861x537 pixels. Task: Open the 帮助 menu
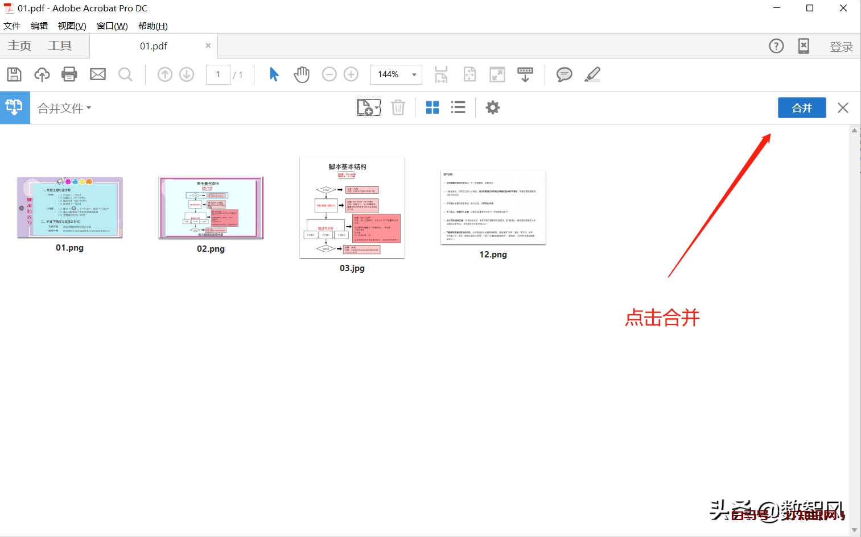coord(151,26)
